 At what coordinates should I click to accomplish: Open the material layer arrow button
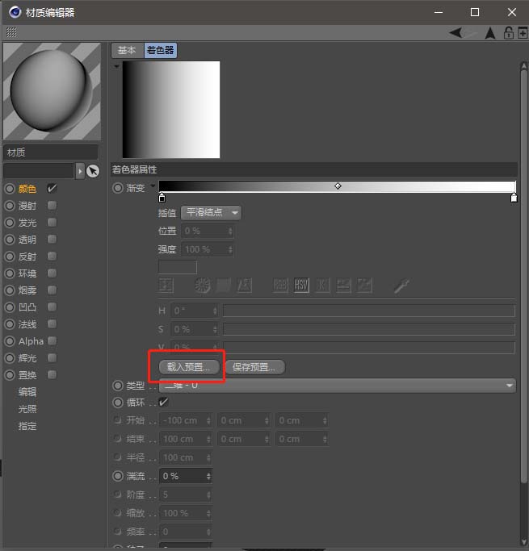click(80, 171)
